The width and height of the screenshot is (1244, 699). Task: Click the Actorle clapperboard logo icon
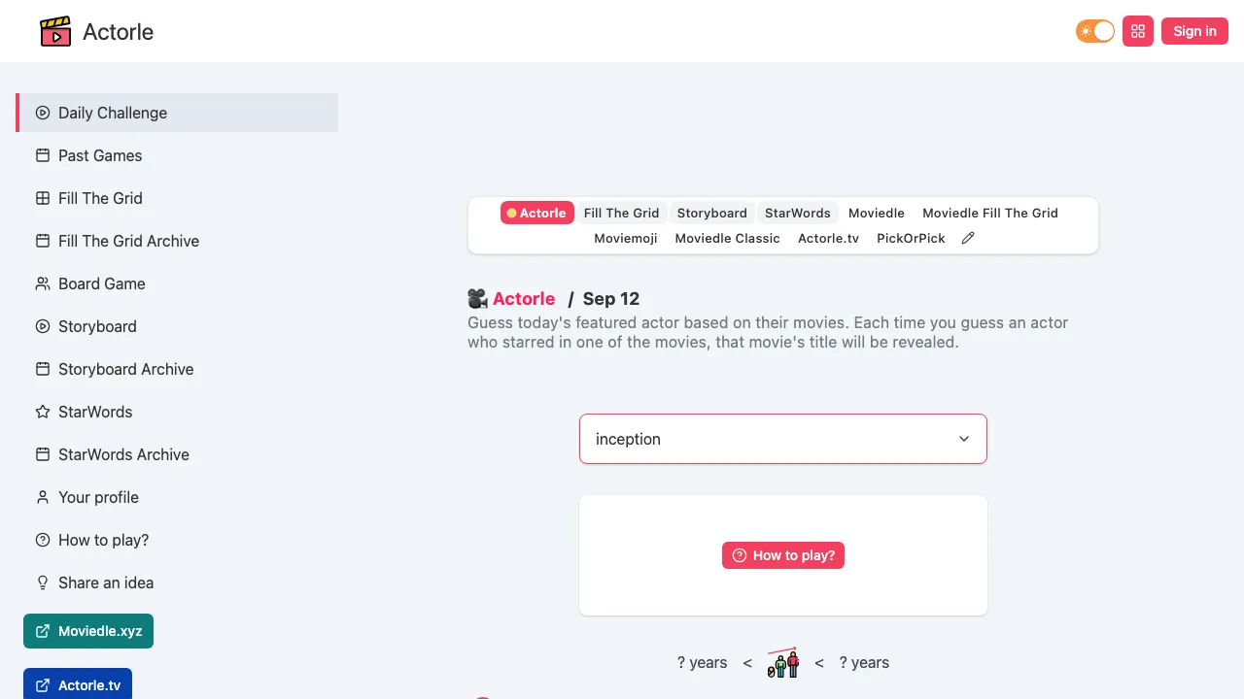(55, 31)
